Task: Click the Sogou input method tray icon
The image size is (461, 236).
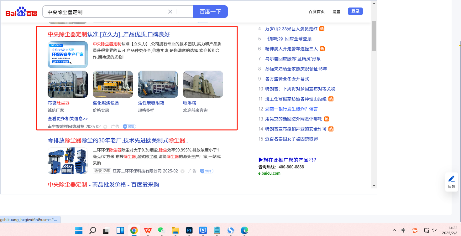Action: coord(415,230)
